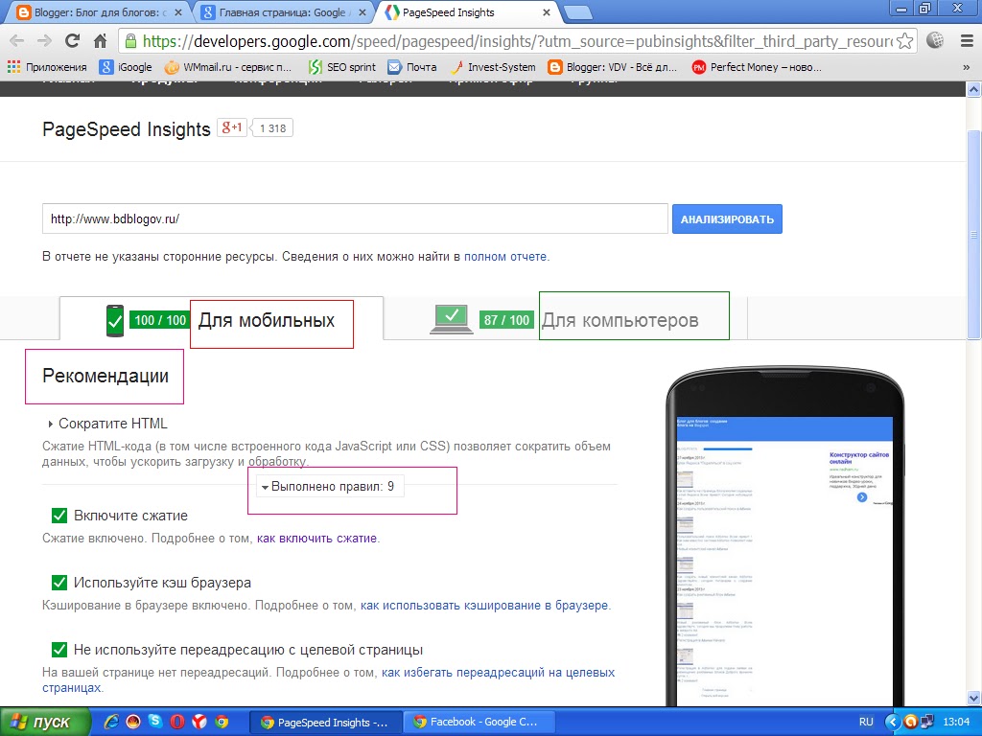The image size is (982, 736).
Task: Click the laptop score icon
Action: point(452,320)
